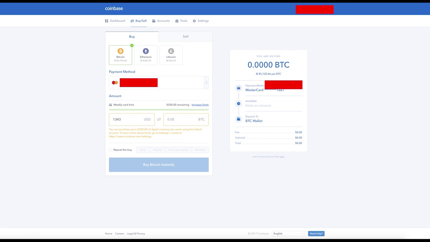Open the Tools menu item
Image resolution: width=430 pixels, height=242 pixels.
coord(181,21)
